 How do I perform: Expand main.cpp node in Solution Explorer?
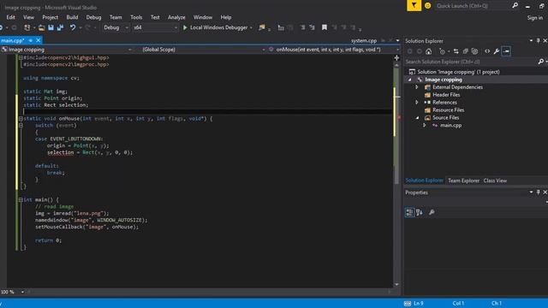pos(425,126)
